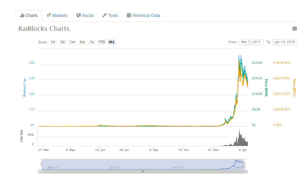Click the RaiBlocks Charts heading

pyautogui.click(x=44, y=29)
